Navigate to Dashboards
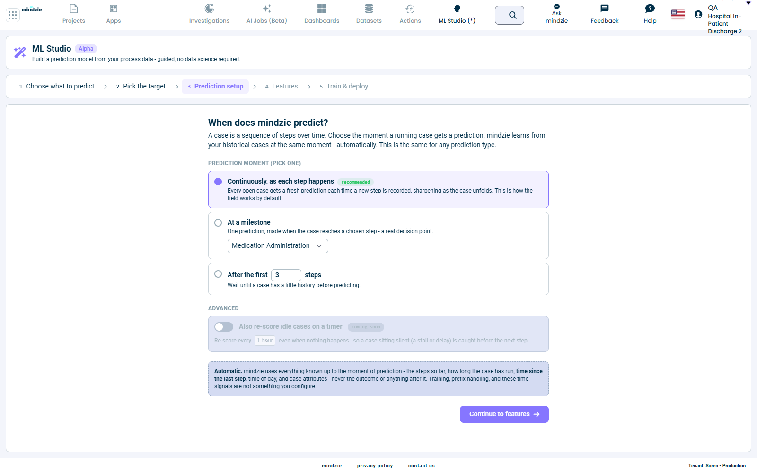 pyautogui.click(x=322, y=14)
